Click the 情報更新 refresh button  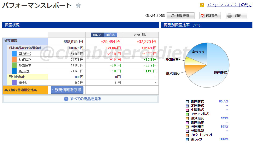point(181,15)
